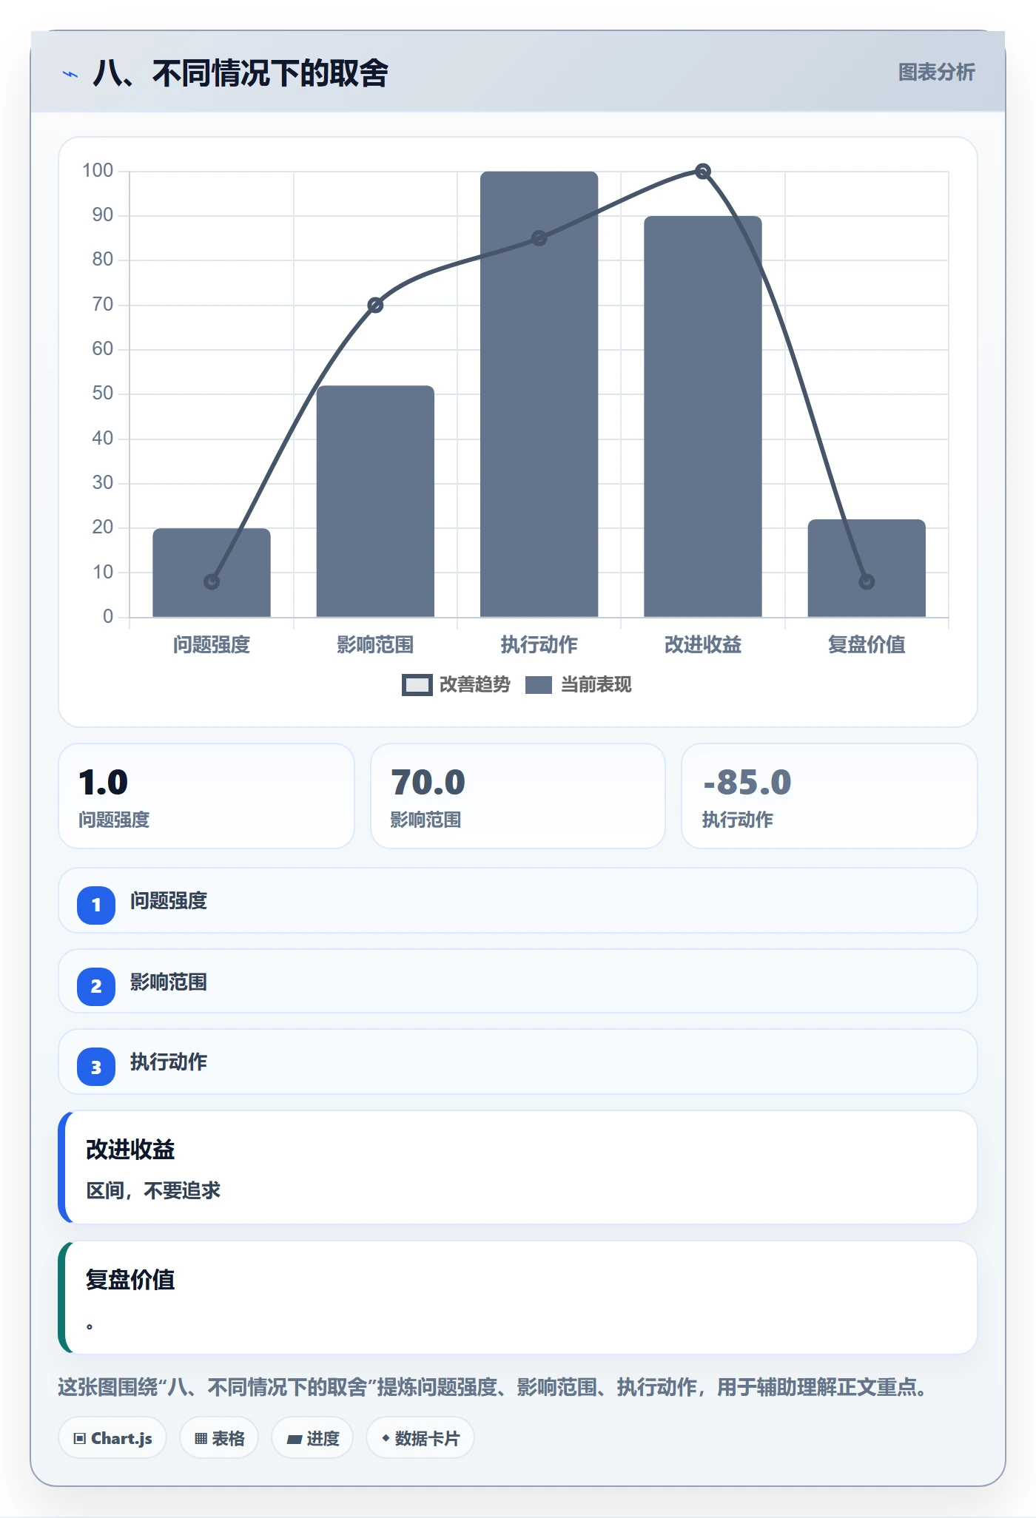Click the 执行动作 numbered list row

[518, 1062]
